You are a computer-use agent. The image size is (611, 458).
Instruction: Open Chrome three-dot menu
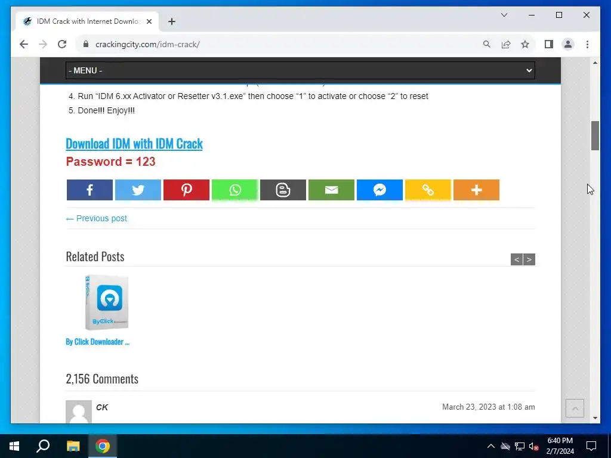tap(587, 44)
